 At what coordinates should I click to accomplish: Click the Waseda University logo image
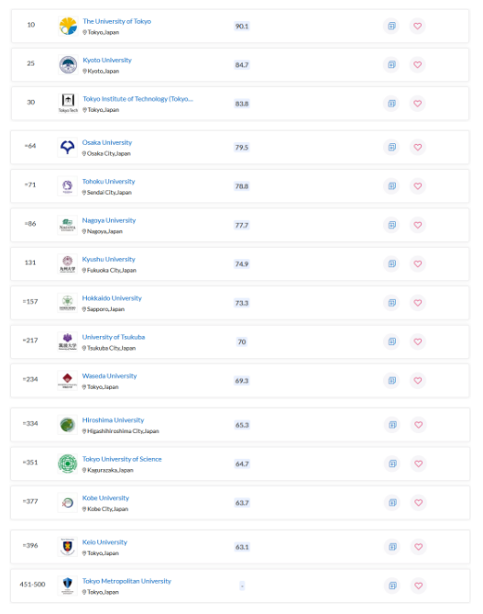pos(67,380)
